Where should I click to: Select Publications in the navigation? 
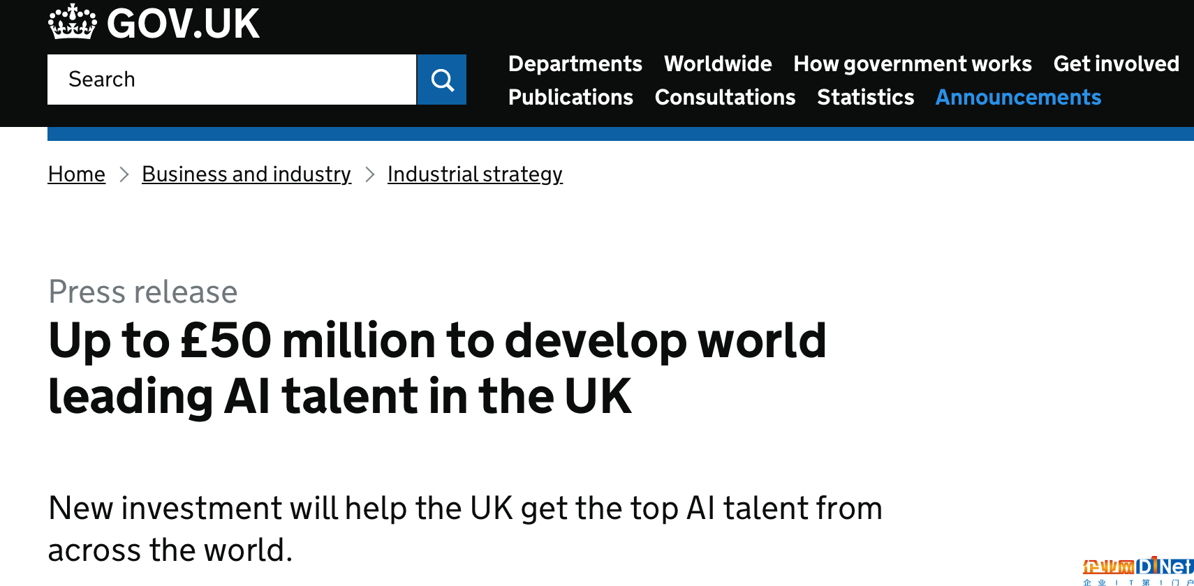tap(570, 97)
